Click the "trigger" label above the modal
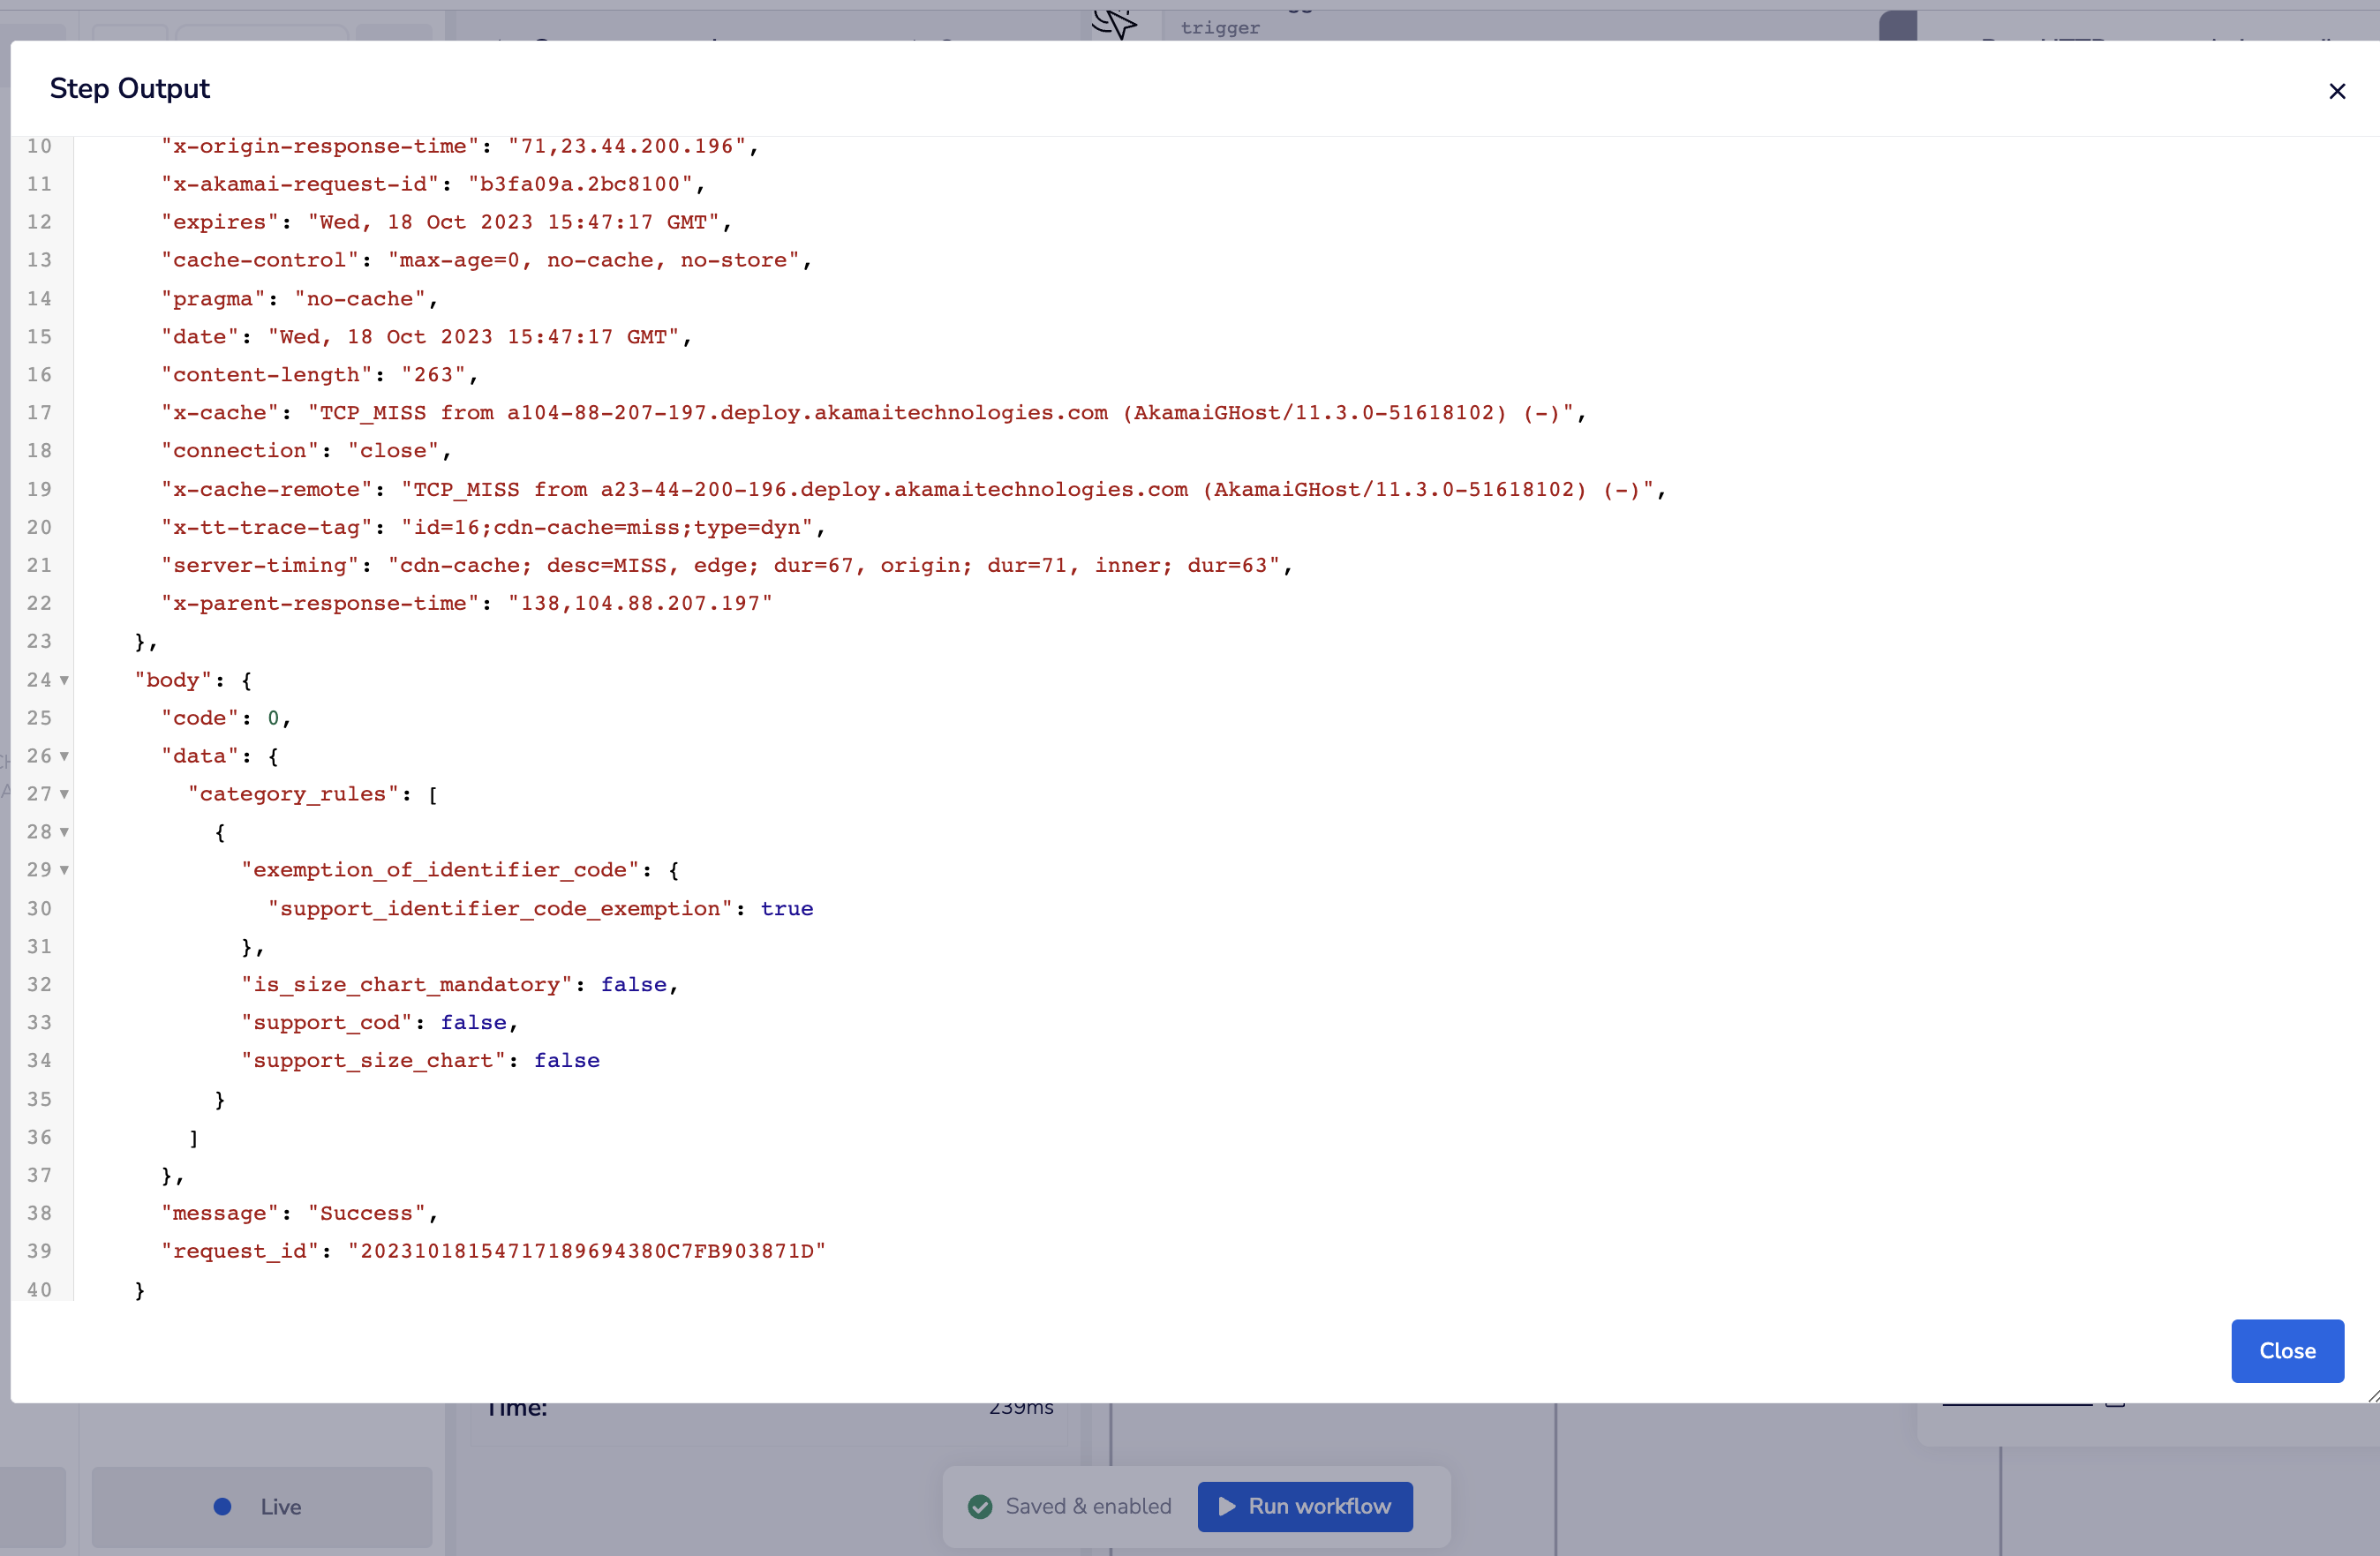The width and height of the screenshot is (2380, 1556). (1219, 28)
